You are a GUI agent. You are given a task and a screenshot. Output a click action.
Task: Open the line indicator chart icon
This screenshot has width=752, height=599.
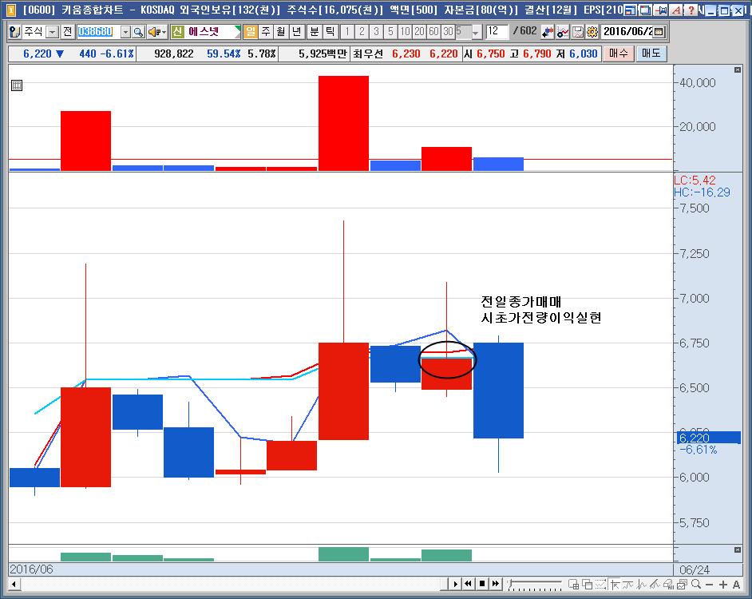click(563, 32)
